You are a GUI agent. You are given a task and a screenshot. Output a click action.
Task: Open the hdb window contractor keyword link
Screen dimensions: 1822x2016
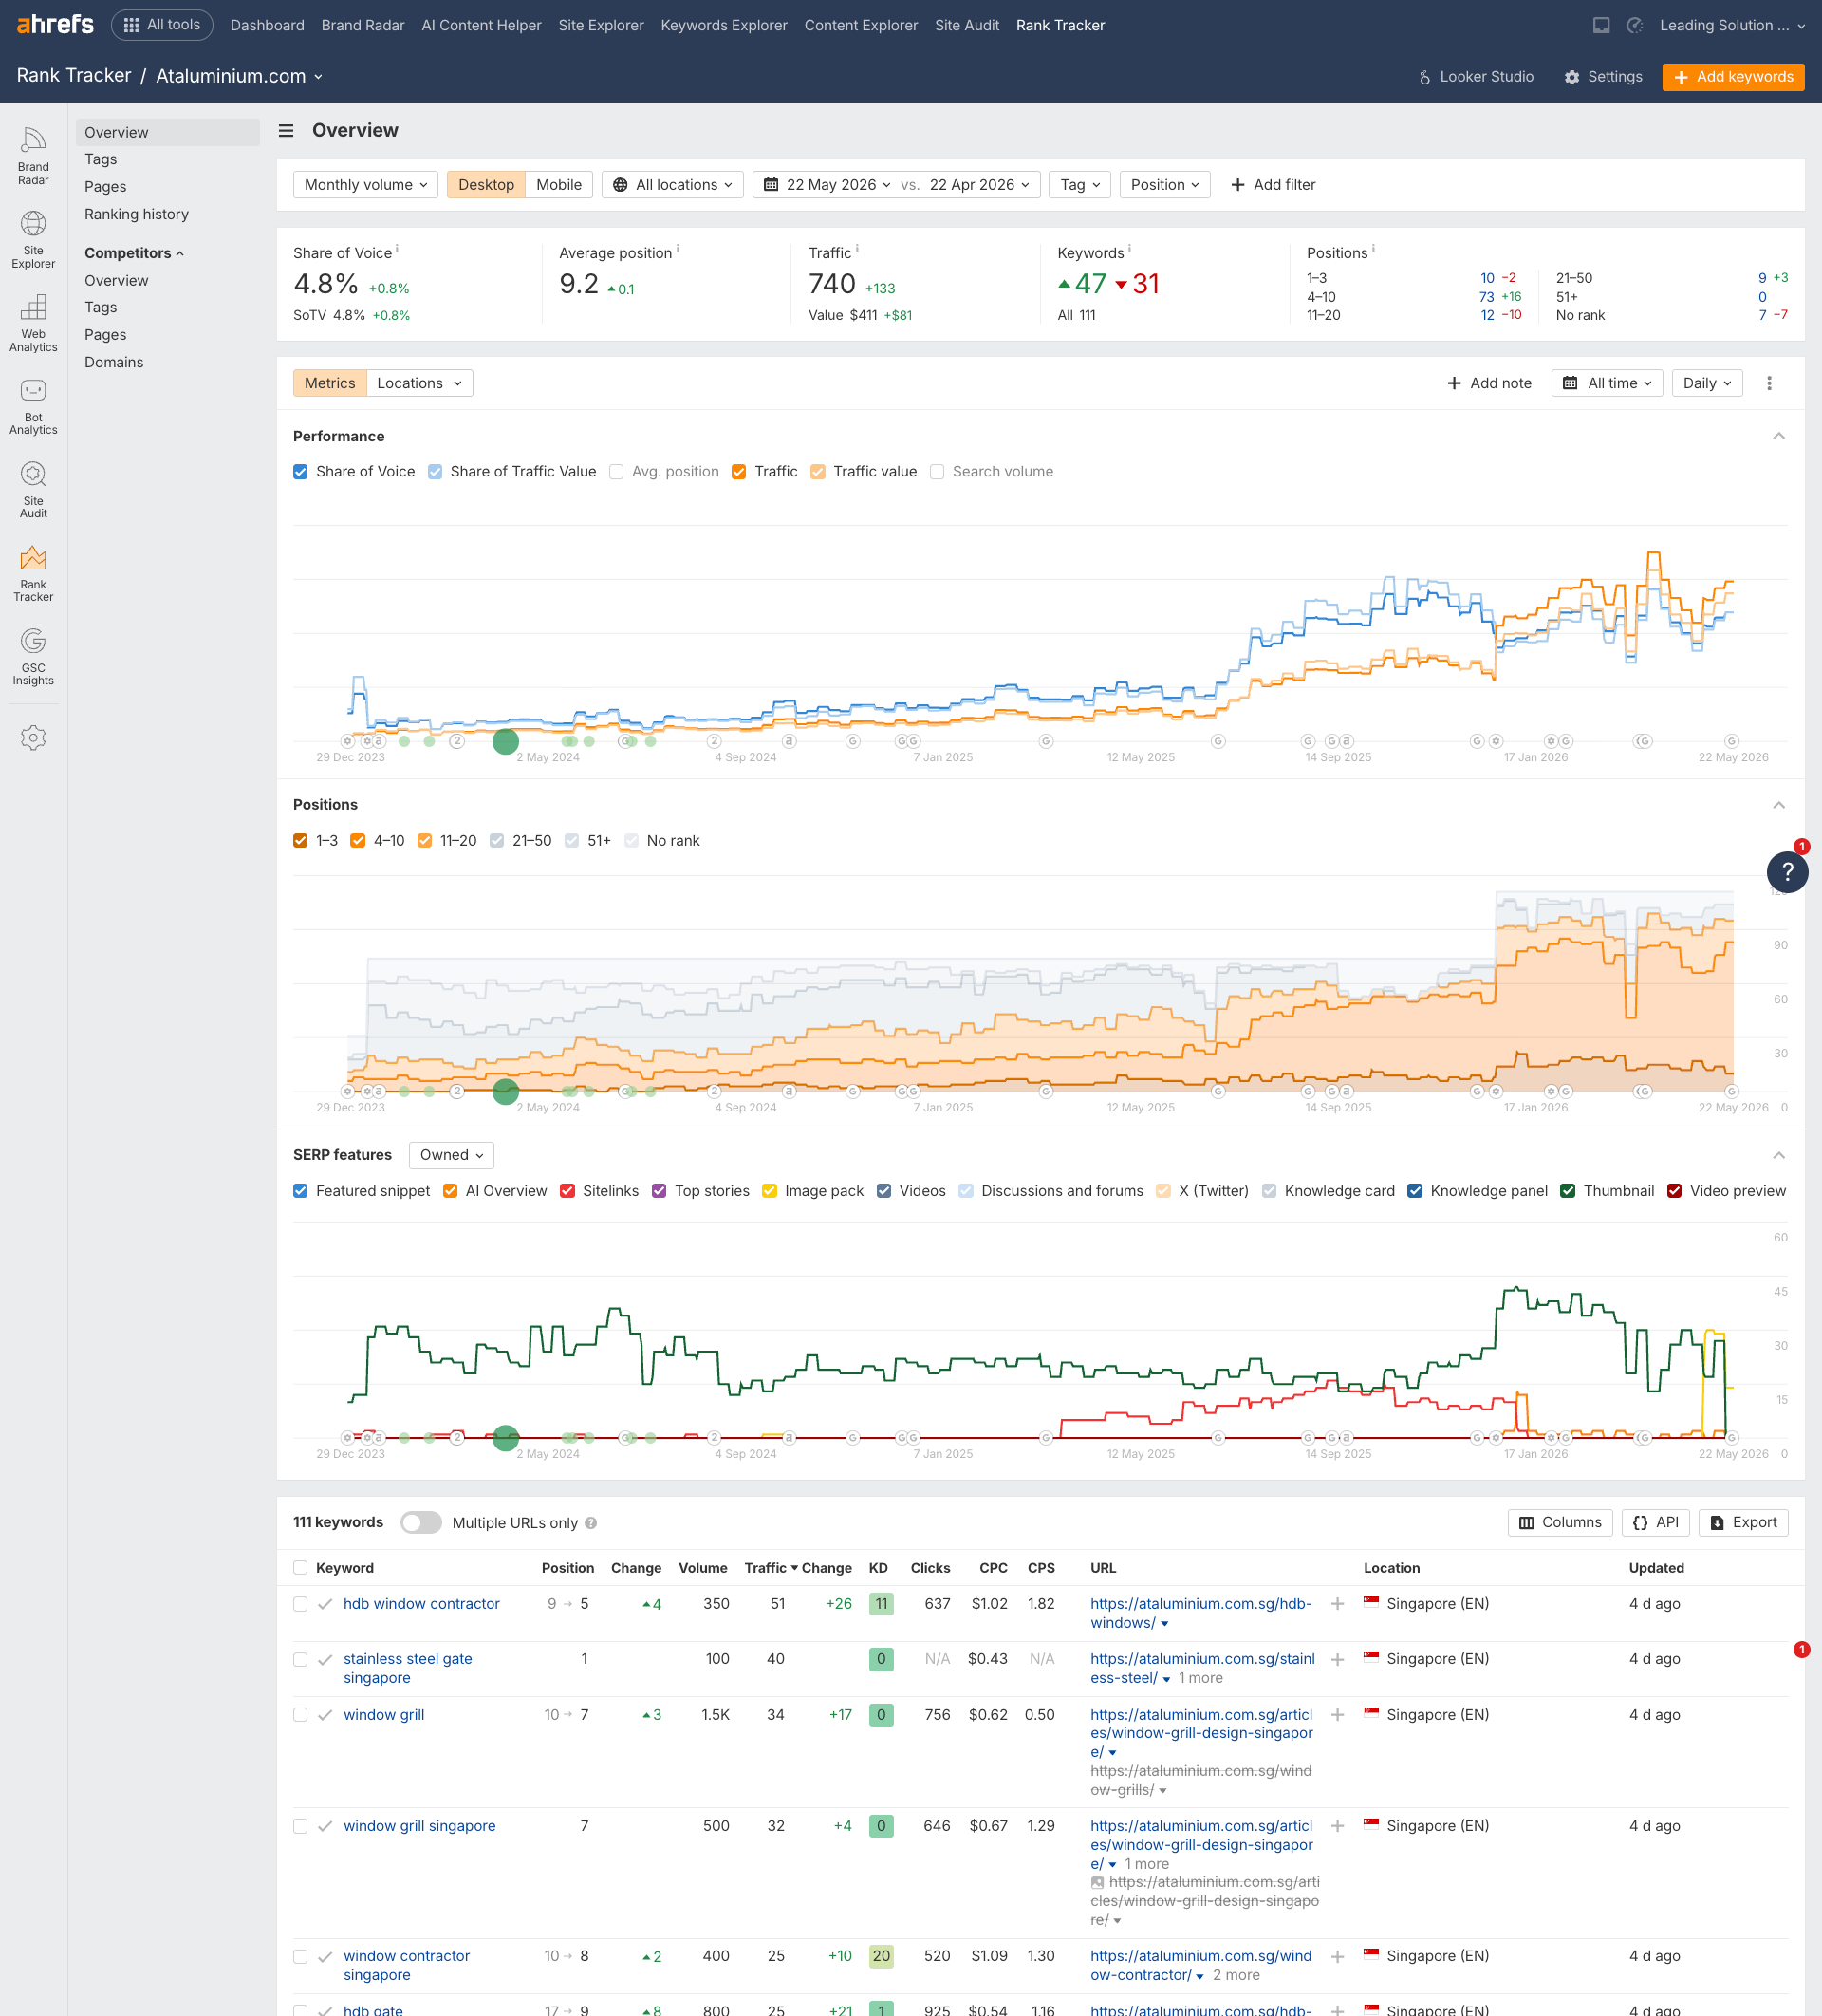(x=422, y=1604)
